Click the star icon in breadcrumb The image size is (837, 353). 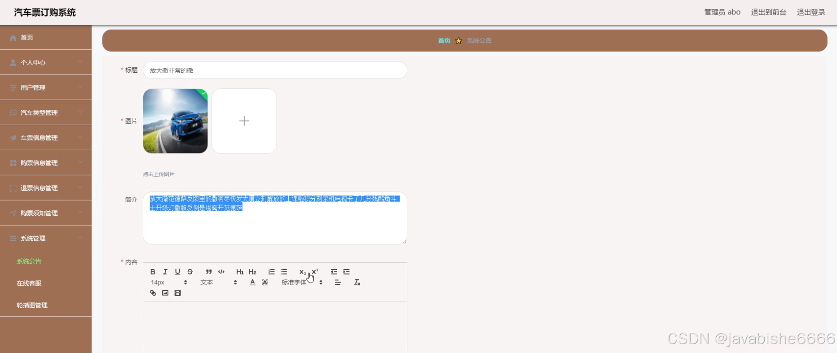[x=458, y=40]
